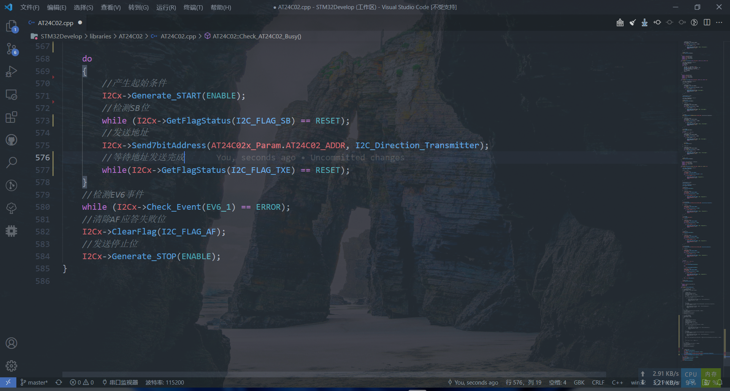This screenshot has height=391, width=730.
Task: Select language mode C++
Action: 617,382
